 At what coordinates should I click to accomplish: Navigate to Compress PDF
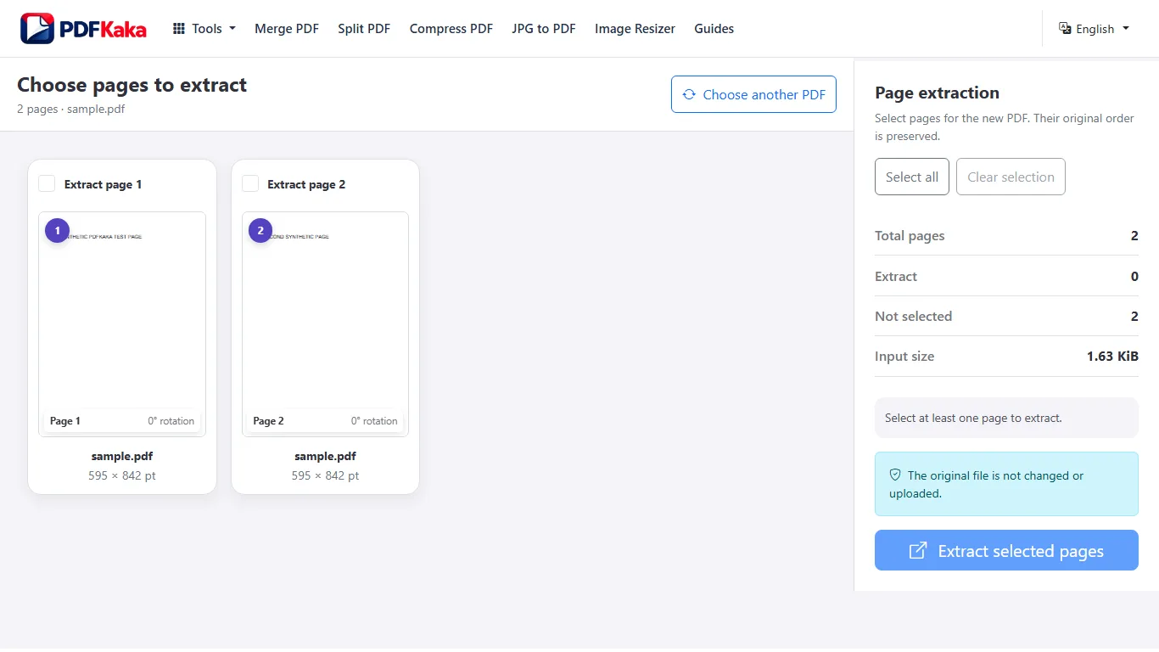click(451, 29)
